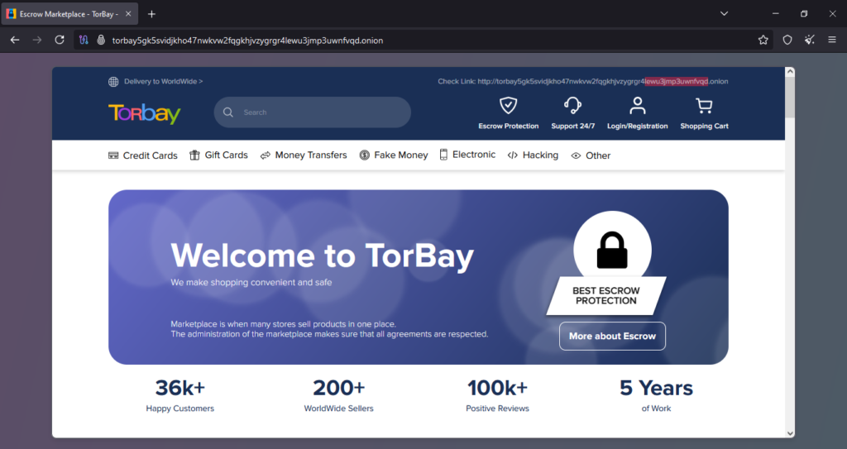Click the Login/Registration label
847x449 pixels.
[x=638, y=126]
